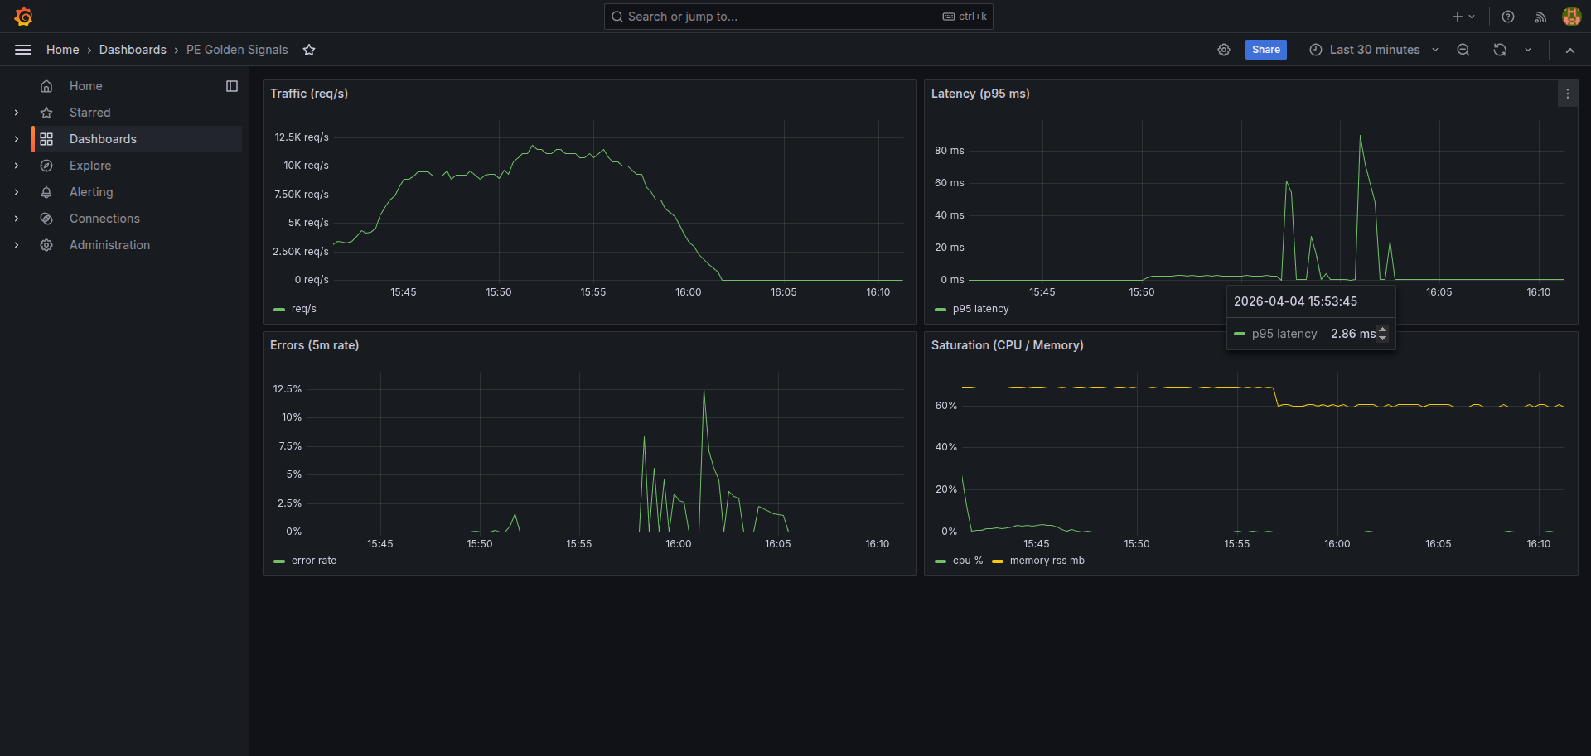Go to Home breadcrumb link
The width and height of the screenshot is (1591, 756).
click(63, 50)
